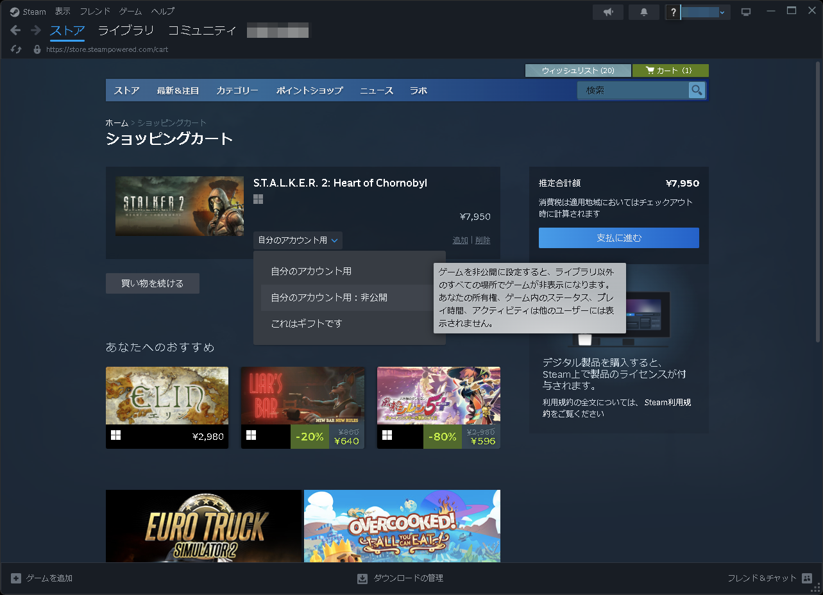Viewport: 823px width, 595px height.
Task: Navigate back with the left arrow icon
Action: coord(15,29)
